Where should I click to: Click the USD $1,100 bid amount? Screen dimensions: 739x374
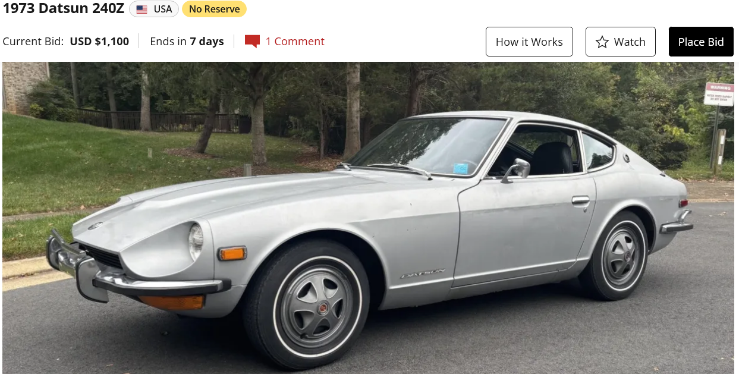pyautogui.click(x=99, y=41)
